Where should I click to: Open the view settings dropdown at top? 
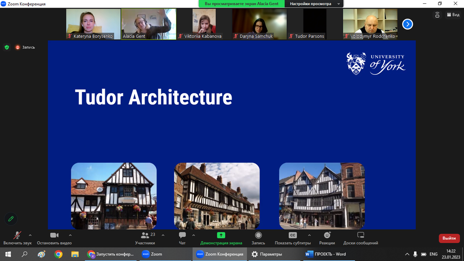(x=314, y=4)
